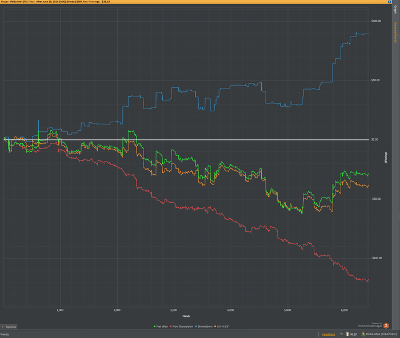Image resolution: width=400 pixels, height=338 pixels.
Task: Toggle the Showdown legend entry
Action: coord(204,326)
